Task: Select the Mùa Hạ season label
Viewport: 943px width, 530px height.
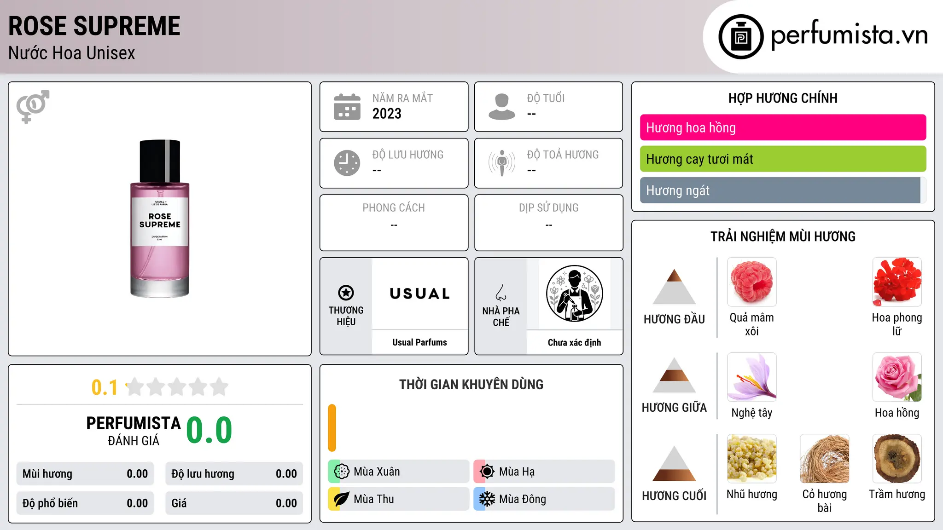Action: click(x=517, y=472)
